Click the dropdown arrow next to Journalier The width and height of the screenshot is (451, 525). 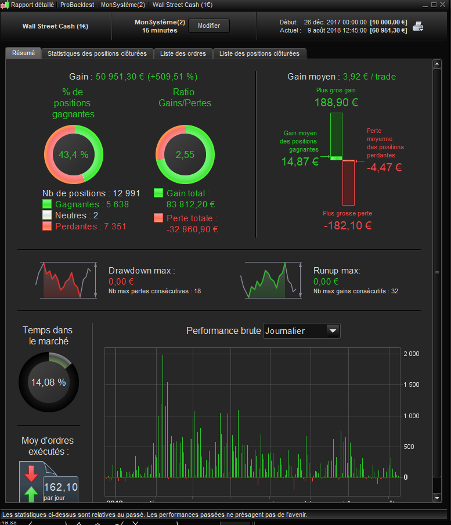(333, 331)
